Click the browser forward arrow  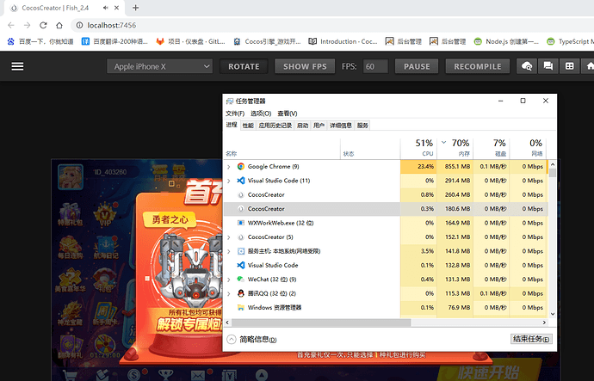27,25
